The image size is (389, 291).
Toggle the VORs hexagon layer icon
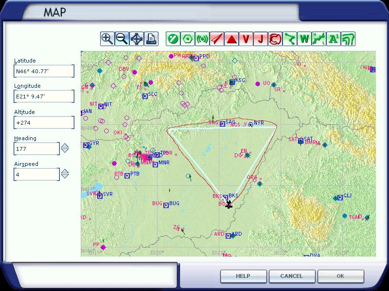click(187, 39)
